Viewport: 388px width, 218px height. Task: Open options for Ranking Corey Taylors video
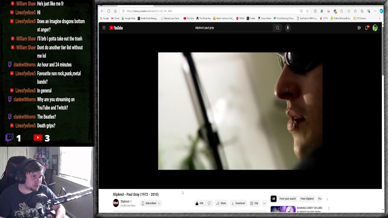coord(329,209)
